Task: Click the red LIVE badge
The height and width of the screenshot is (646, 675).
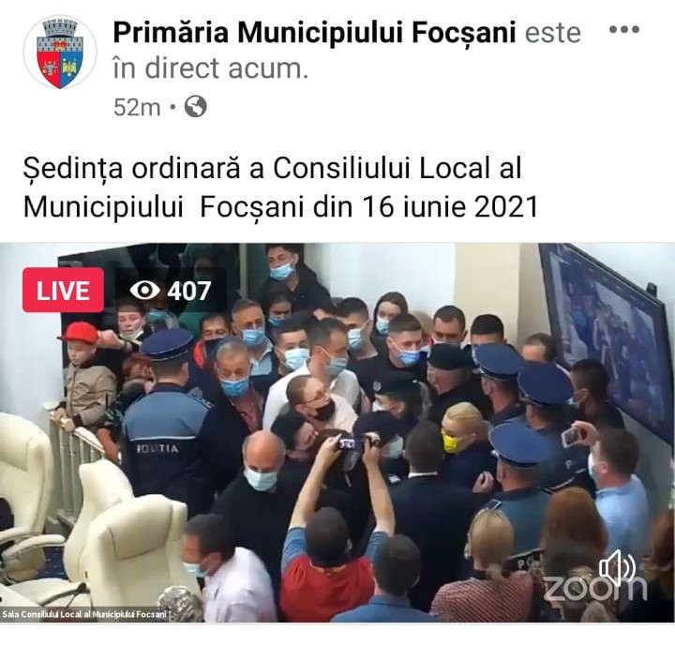Action: [x=64, y=290]
